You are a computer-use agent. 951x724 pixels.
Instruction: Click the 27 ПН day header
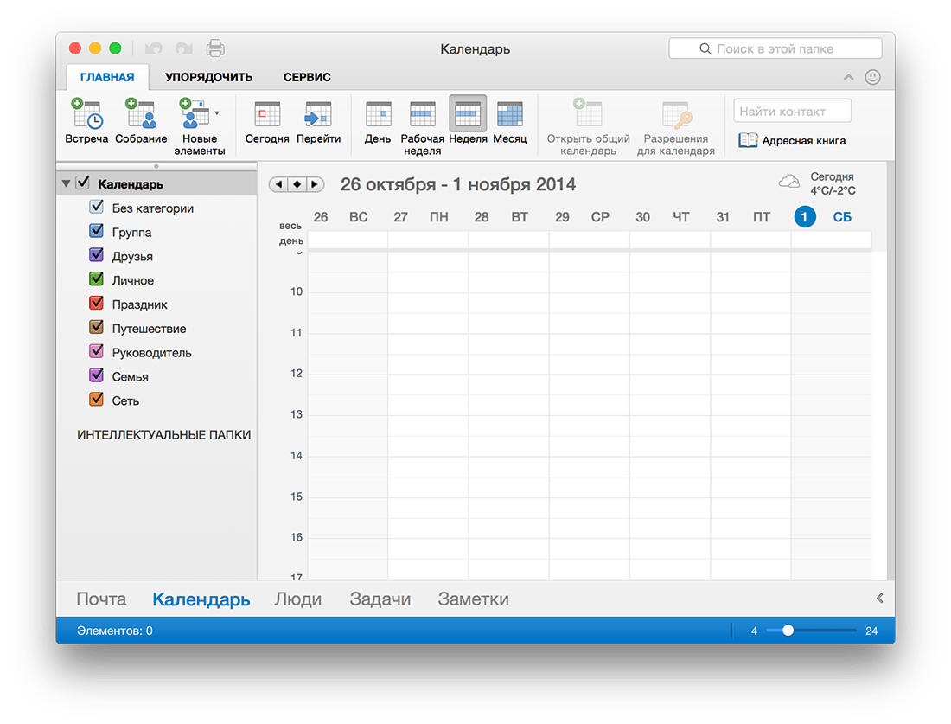coord(421,216)
